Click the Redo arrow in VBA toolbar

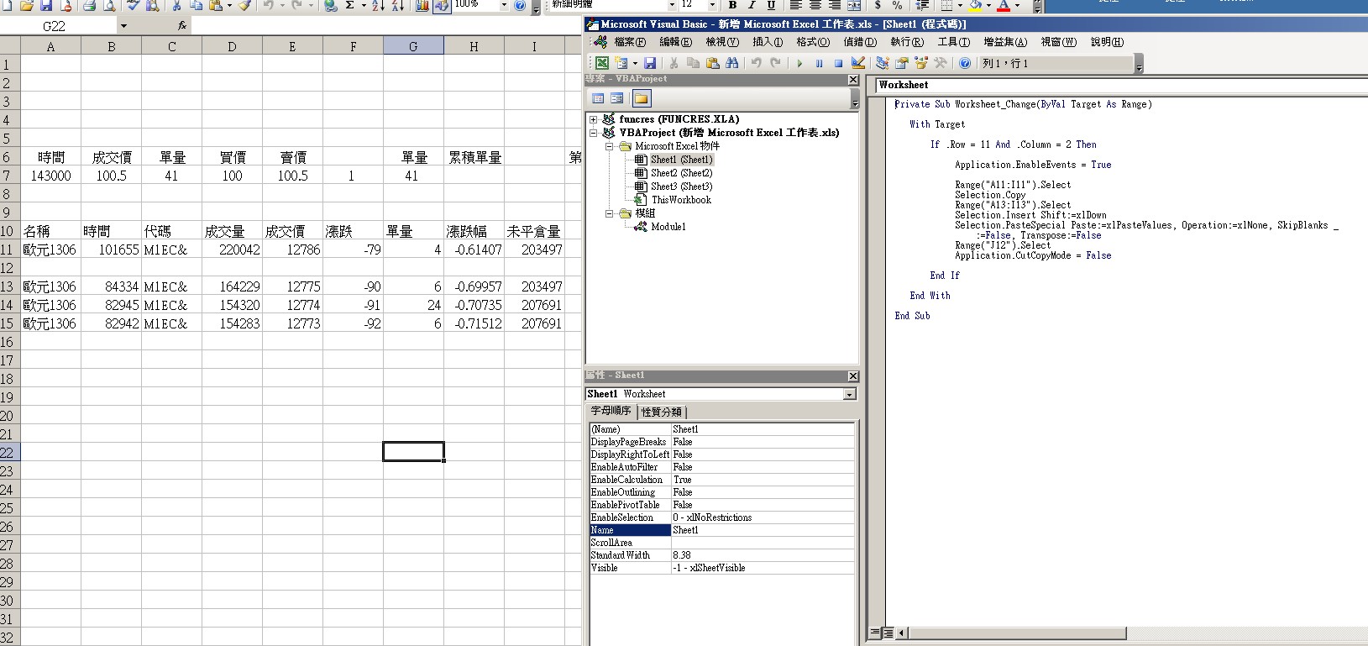point(775,63)
